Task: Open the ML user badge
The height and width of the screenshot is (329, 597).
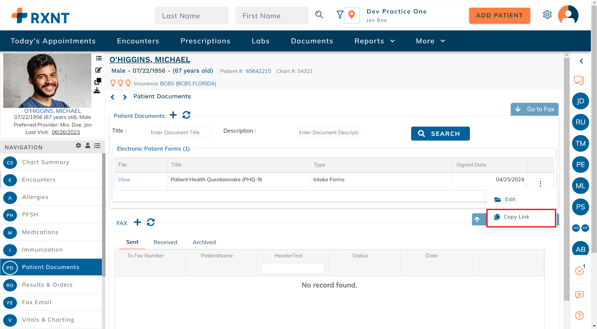Action: pos(581,186)
